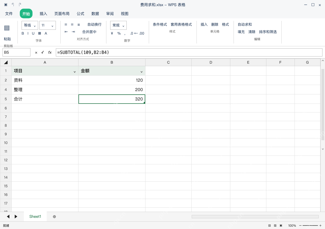Toggle 自动换行 text wrapping
Viewport: 325px width, 229px height.
coord(94,24)
